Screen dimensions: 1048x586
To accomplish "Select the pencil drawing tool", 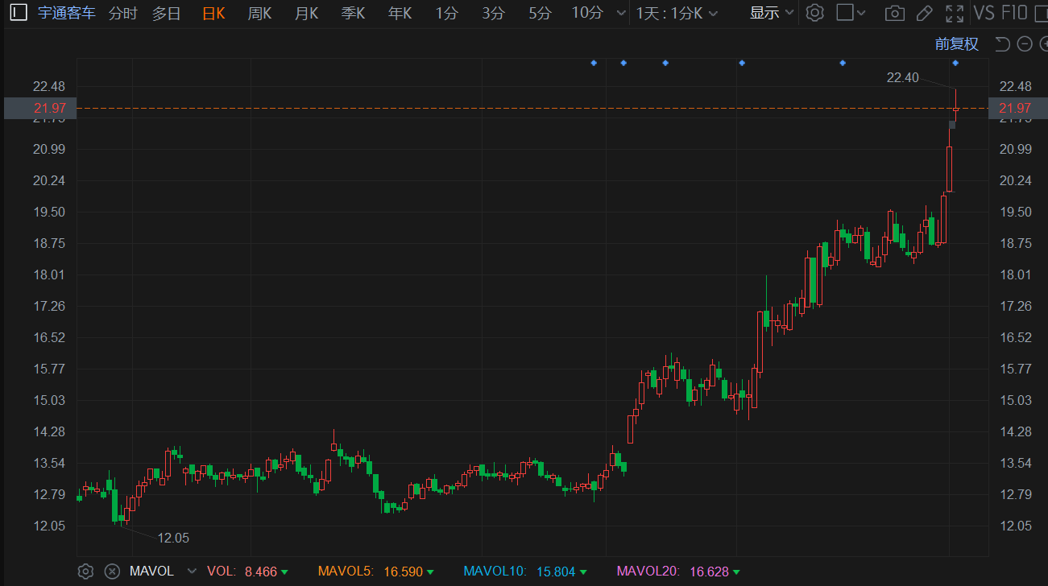I will [924, 13].
